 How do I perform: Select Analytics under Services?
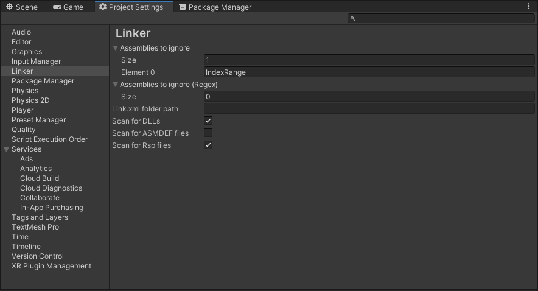coord(36,169)
